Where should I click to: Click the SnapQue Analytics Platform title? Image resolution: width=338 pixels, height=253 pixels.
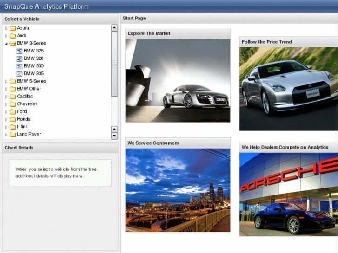(x=46, y=6)
